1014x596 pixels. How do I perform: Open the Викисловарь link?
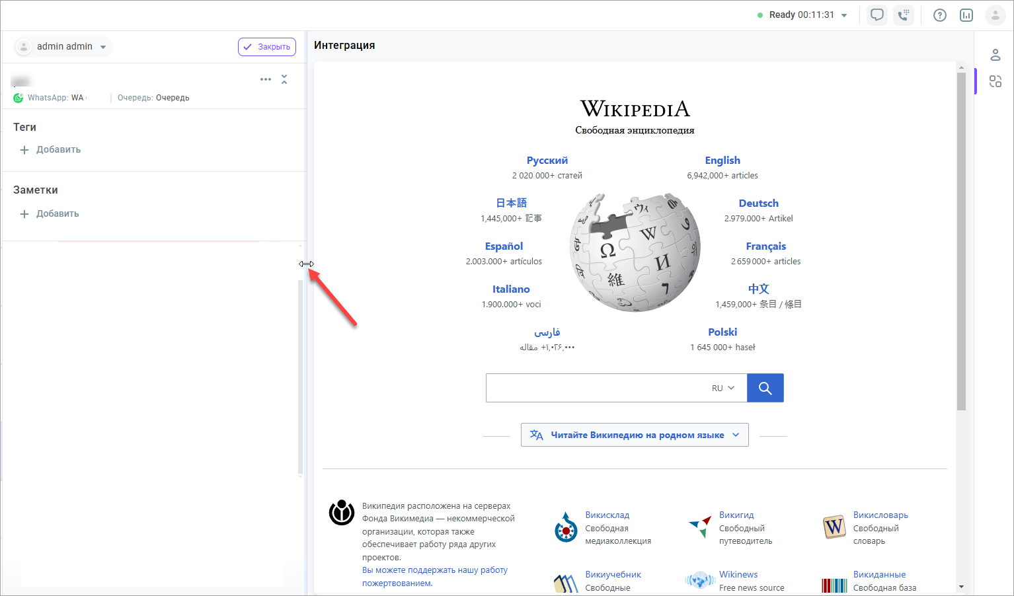[880, 515]
